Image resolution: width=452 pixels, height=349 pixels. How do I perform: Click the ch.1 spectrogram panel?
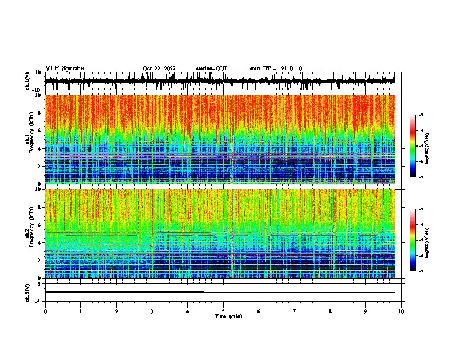[x=220, y=139]
